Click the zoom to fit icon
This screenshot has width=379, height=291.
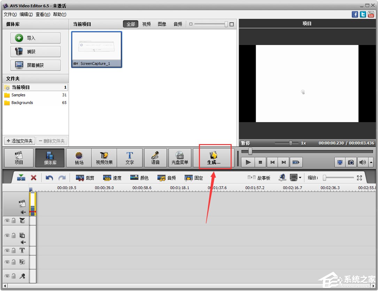[x=359, y=178]
